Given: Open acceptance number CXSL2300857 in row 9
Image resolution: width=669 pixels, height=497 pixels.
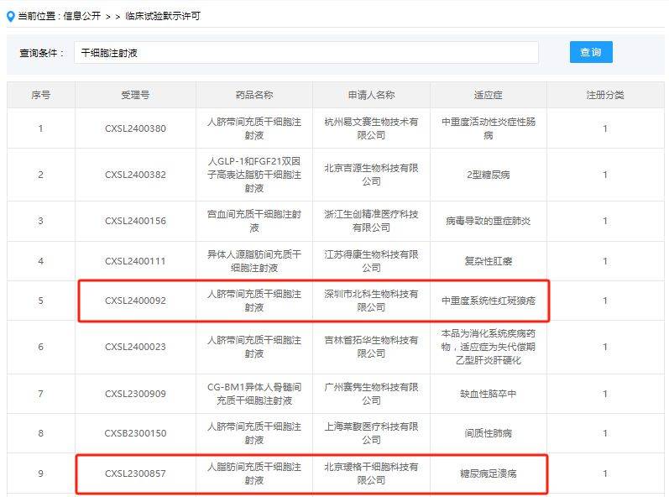Looking at the screenshot, I should 135,473.
